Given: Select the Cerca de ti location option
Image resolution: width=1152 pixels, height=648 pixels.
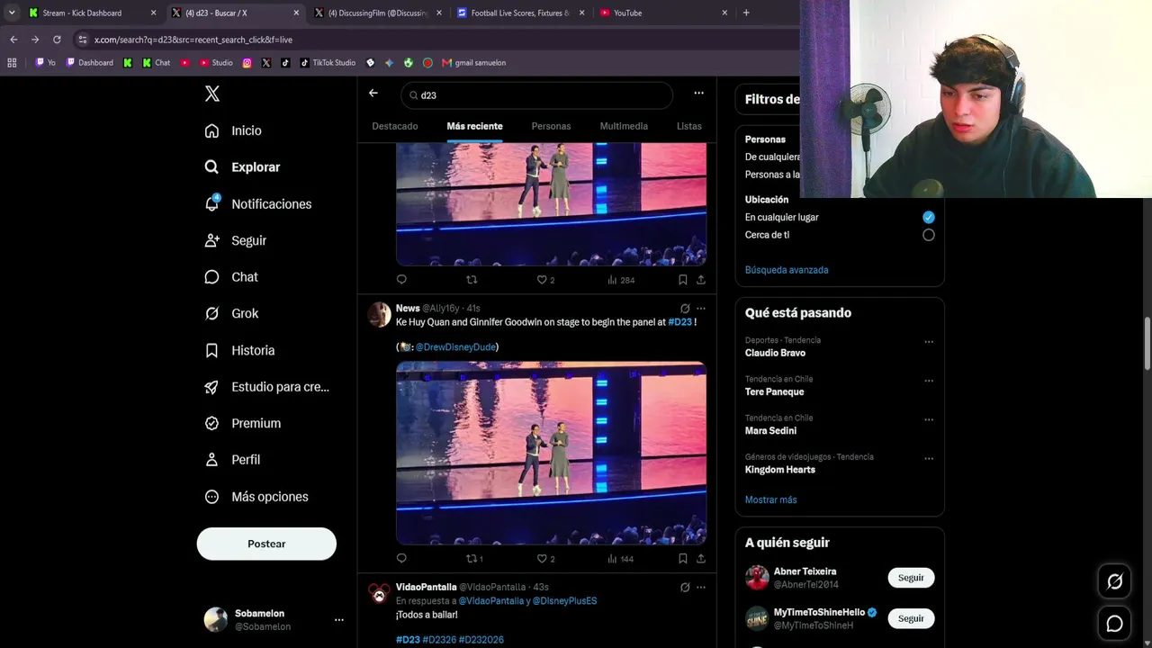Looking at the screenshot, I should click(x=929, y=235).
